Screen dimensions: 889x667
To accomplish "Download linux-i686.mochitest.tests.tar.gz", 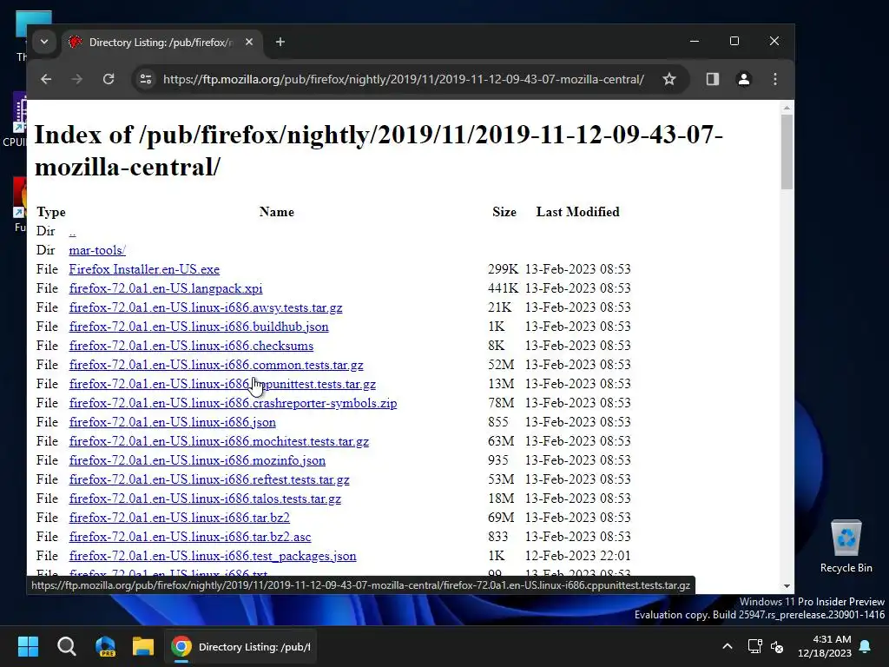I will [x=219, y=441].
